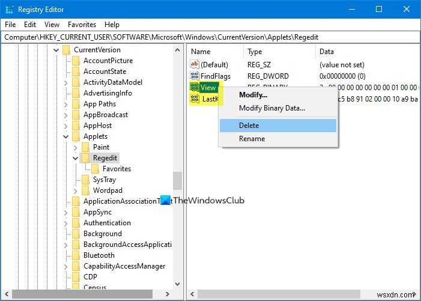
Task: Click the AppSync folder icon
Action: (x=76, y=212)
